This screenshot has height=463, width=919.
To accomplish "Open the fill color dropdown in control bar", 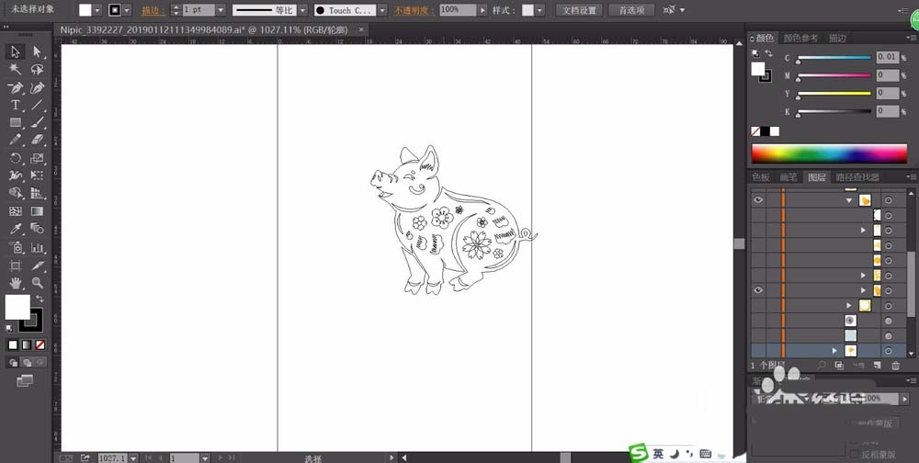I will tap(97, 10).
